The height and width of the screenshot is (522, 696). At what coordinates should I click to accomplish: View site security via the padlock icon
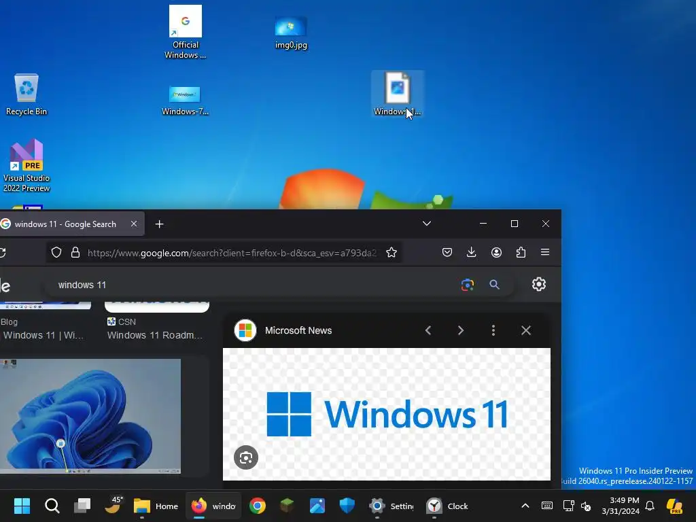tap(75, 253)
